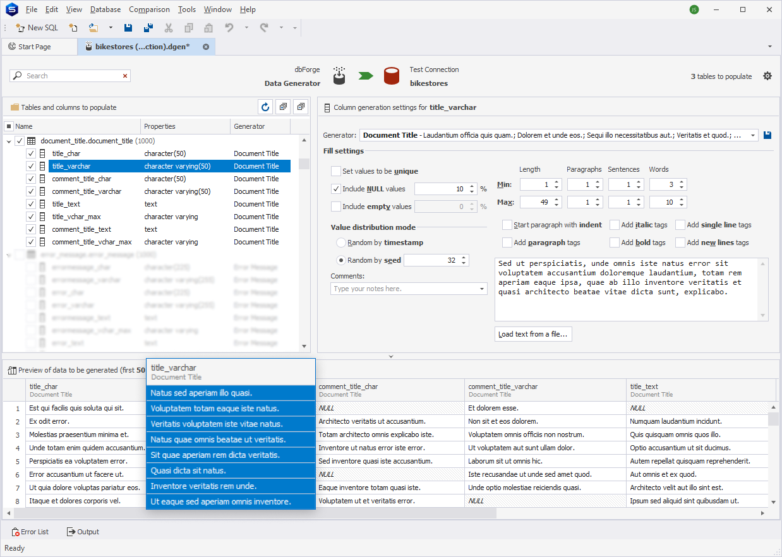Open the File menu
782x557 pixels.
(x=32, y=9)
